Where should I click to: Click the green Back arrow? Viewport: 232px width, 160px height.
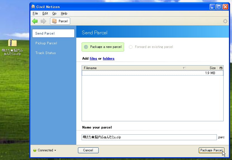(35, 21)
